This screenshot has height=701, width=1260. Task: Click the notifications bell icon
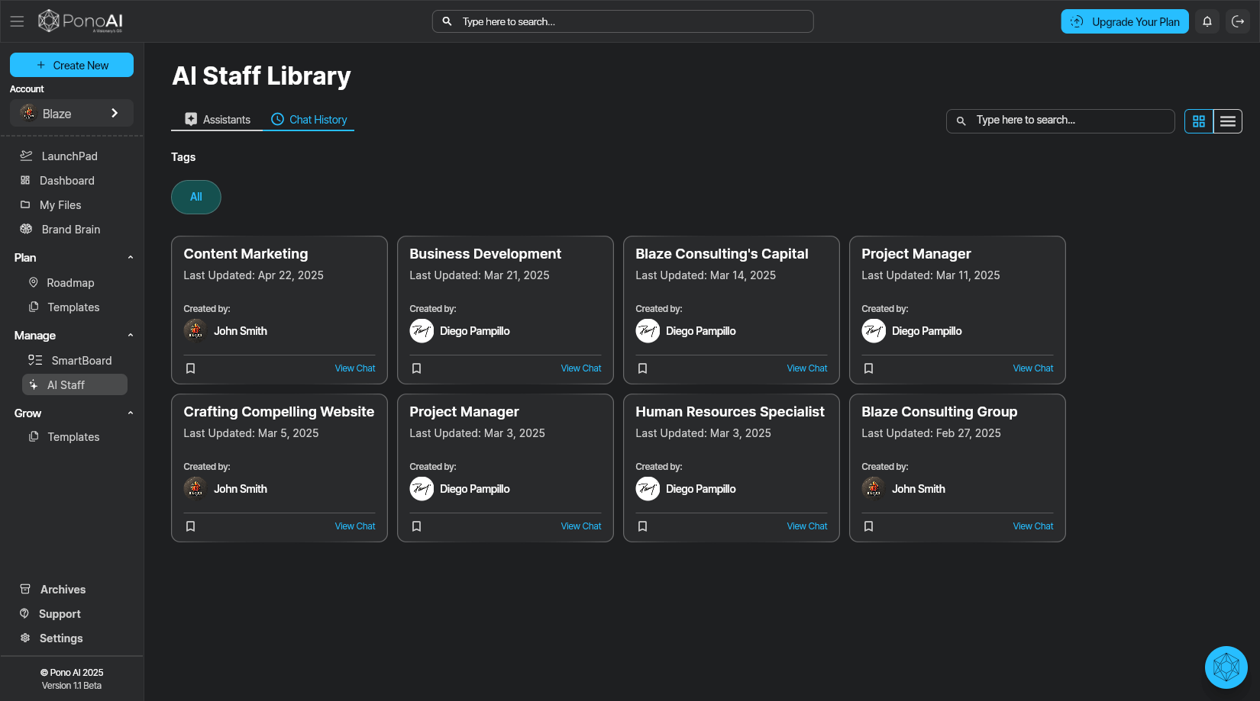coord(1207,21)
